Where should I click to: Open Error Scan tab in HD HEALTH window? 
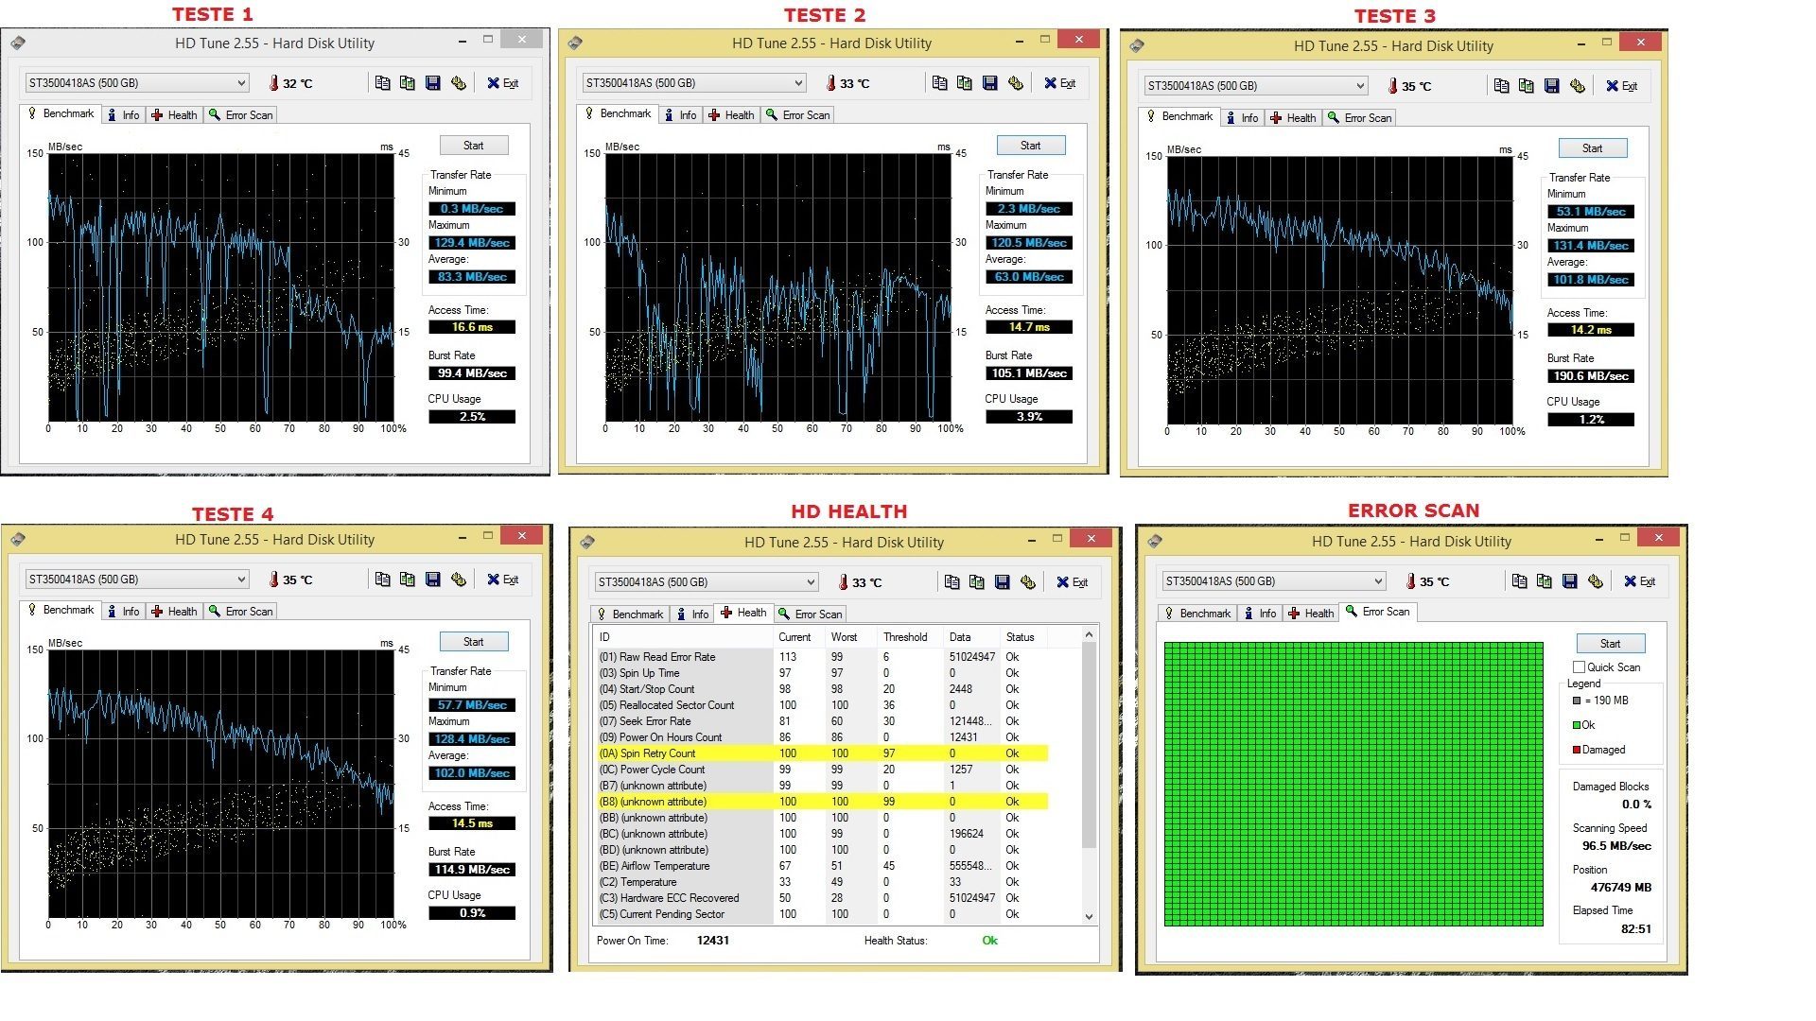(x=811, y=614)
